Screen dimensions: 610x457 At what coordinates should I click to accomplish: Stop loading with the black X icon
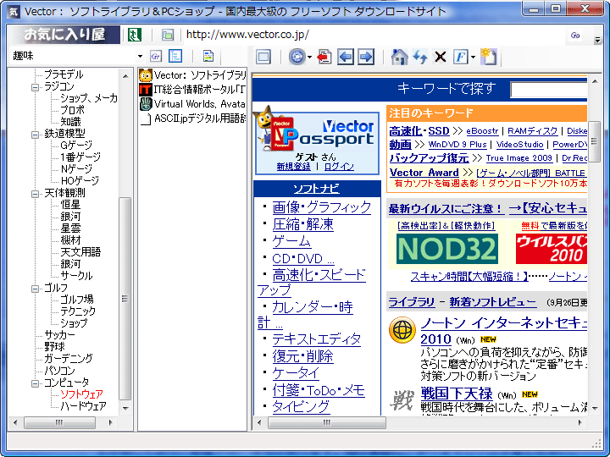click(441, 58)
